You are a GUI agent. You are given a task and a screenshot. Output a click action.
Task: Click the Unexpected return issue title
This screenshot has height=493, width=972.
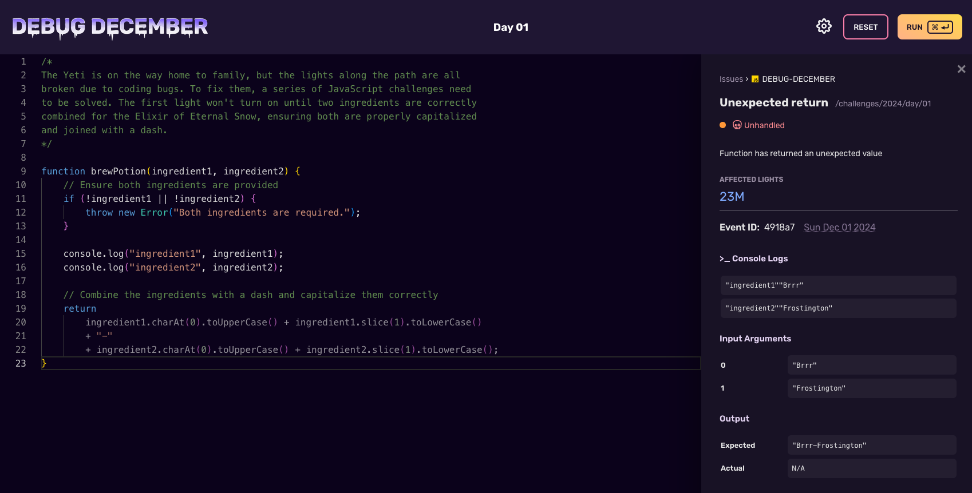774,102
